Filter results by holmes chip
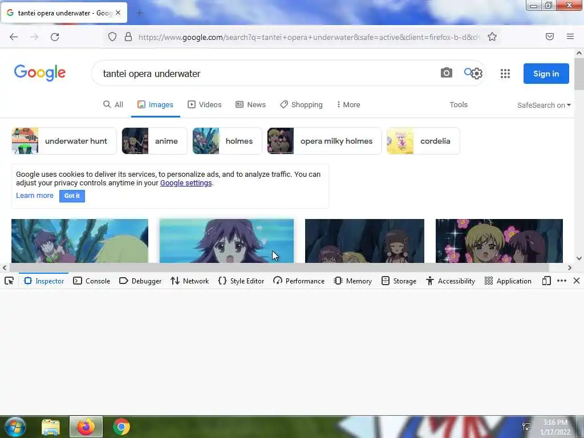 coord(227,141)
